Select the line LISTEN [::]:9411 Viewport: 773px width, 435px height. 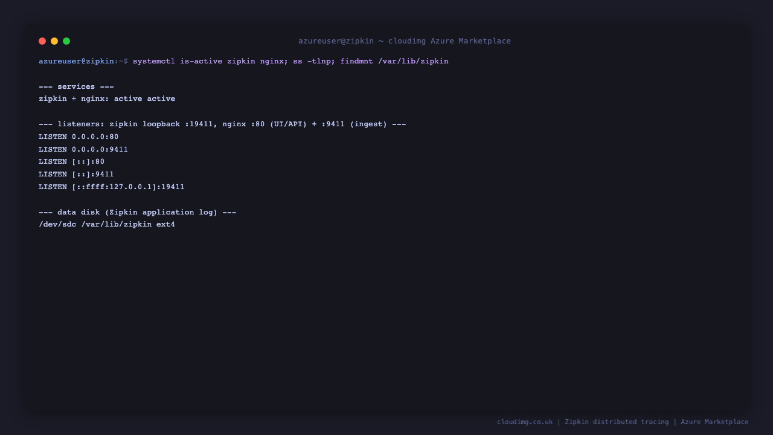coord(76,174)
